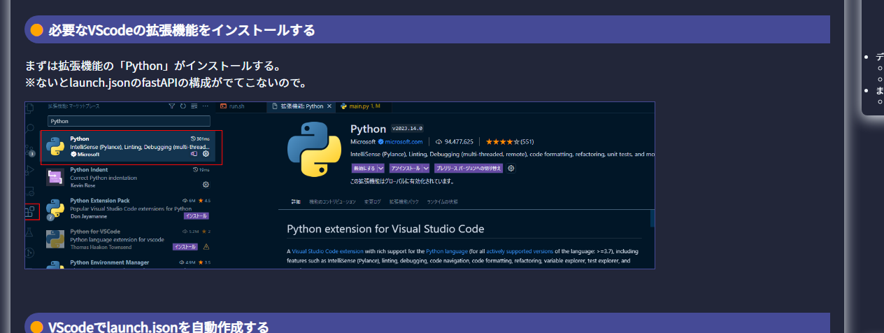Select Python for VSCode row
This screenshot has width=884, height=333.
click(127, 239)
